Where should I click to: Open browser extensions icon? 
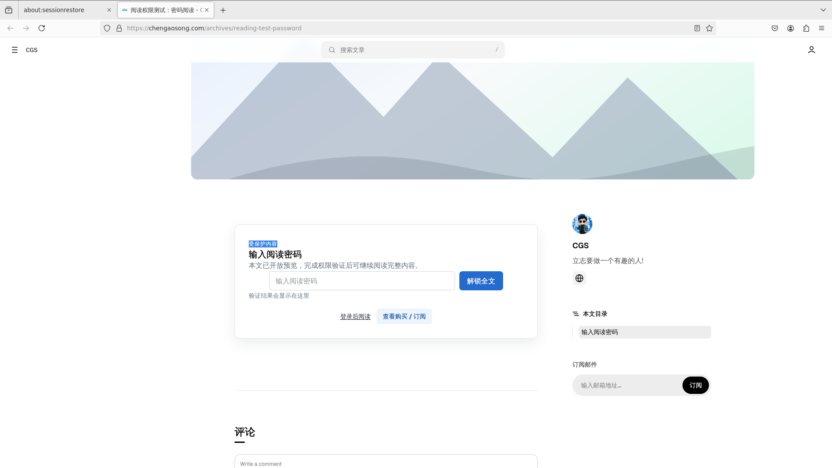click(x=806, y=28)
